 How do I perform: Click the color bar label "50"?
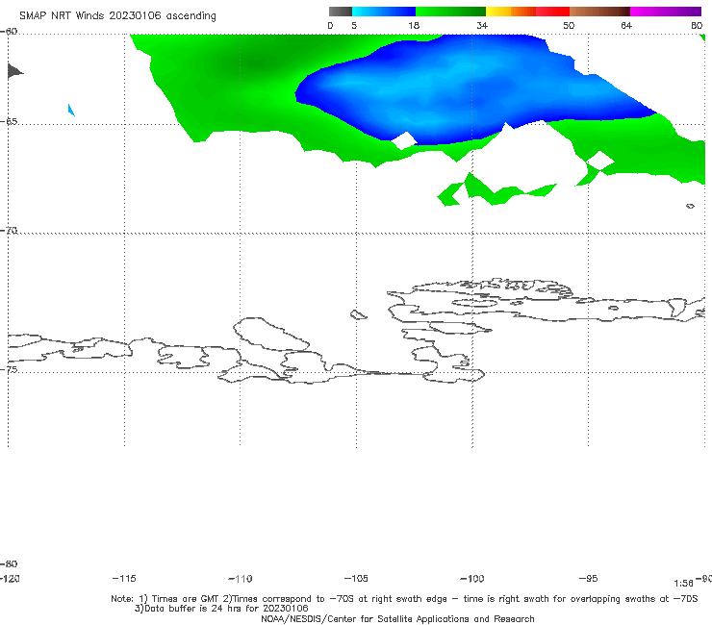tap(569, 25)
